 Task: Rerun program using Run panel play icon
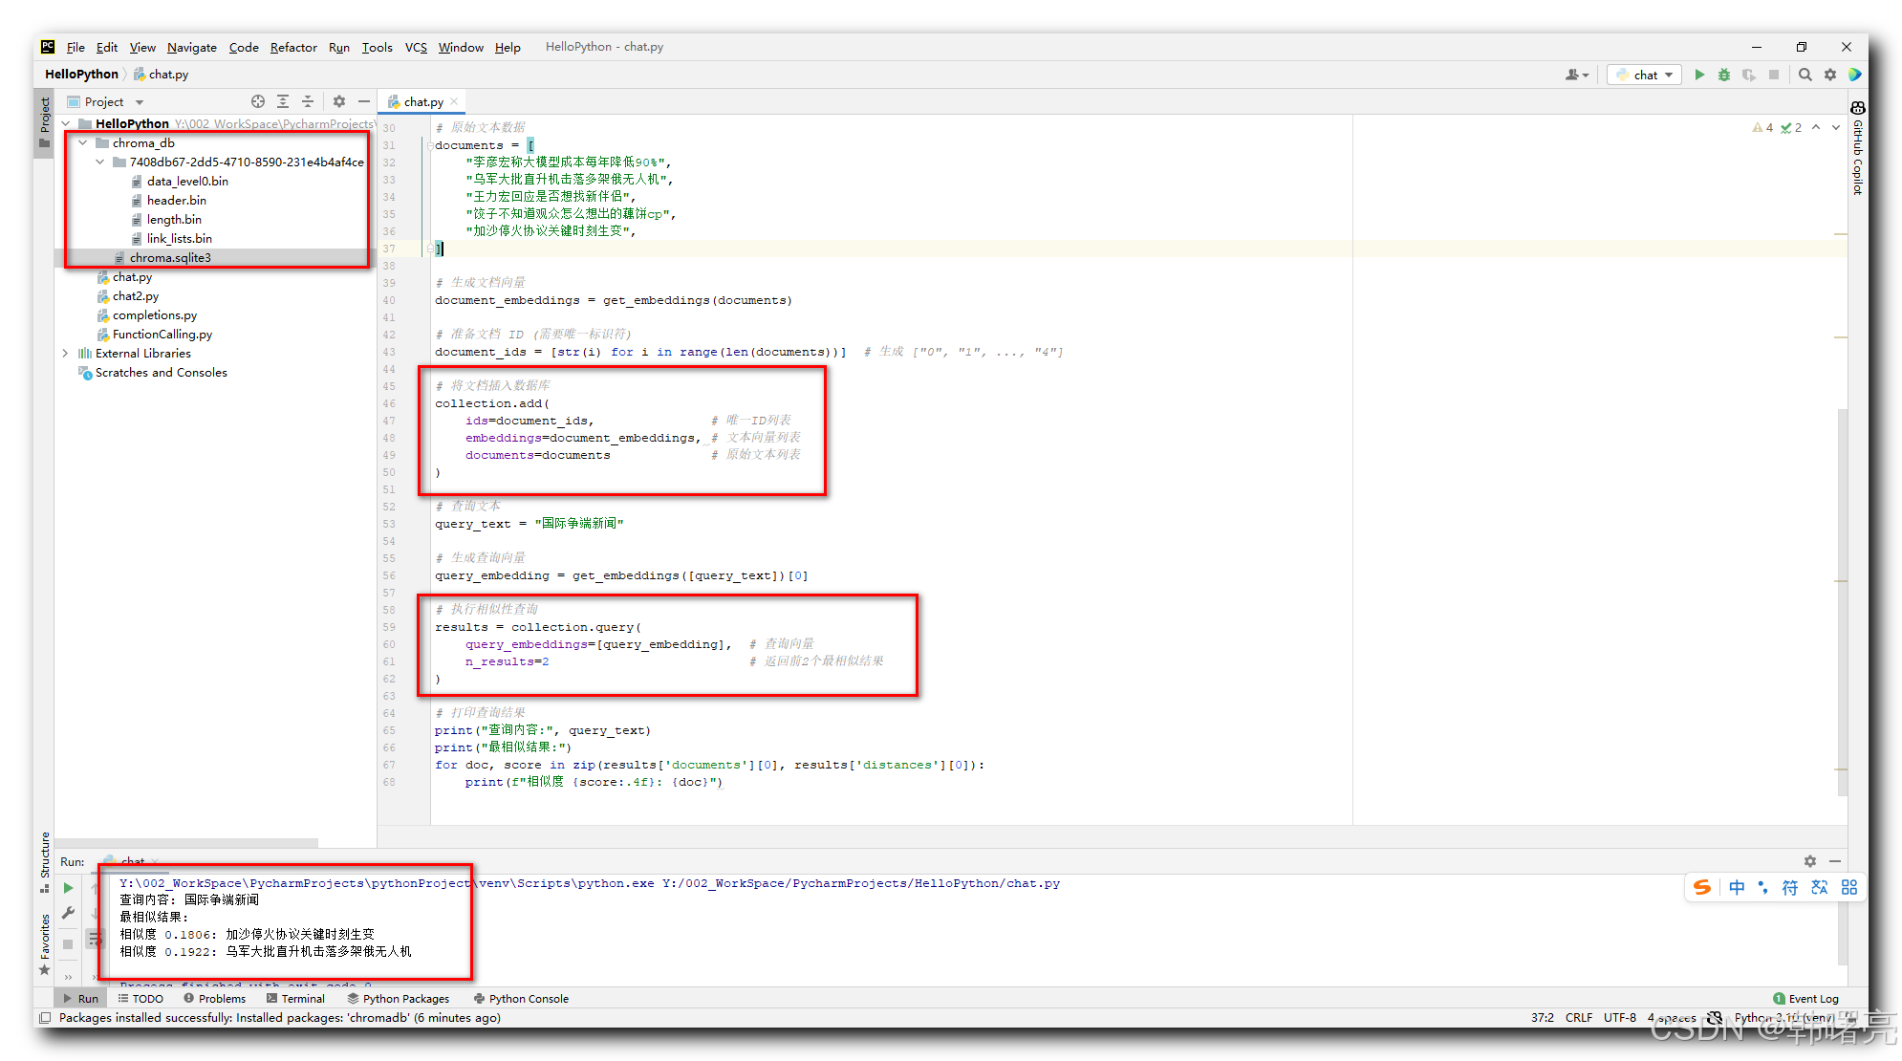68,888
